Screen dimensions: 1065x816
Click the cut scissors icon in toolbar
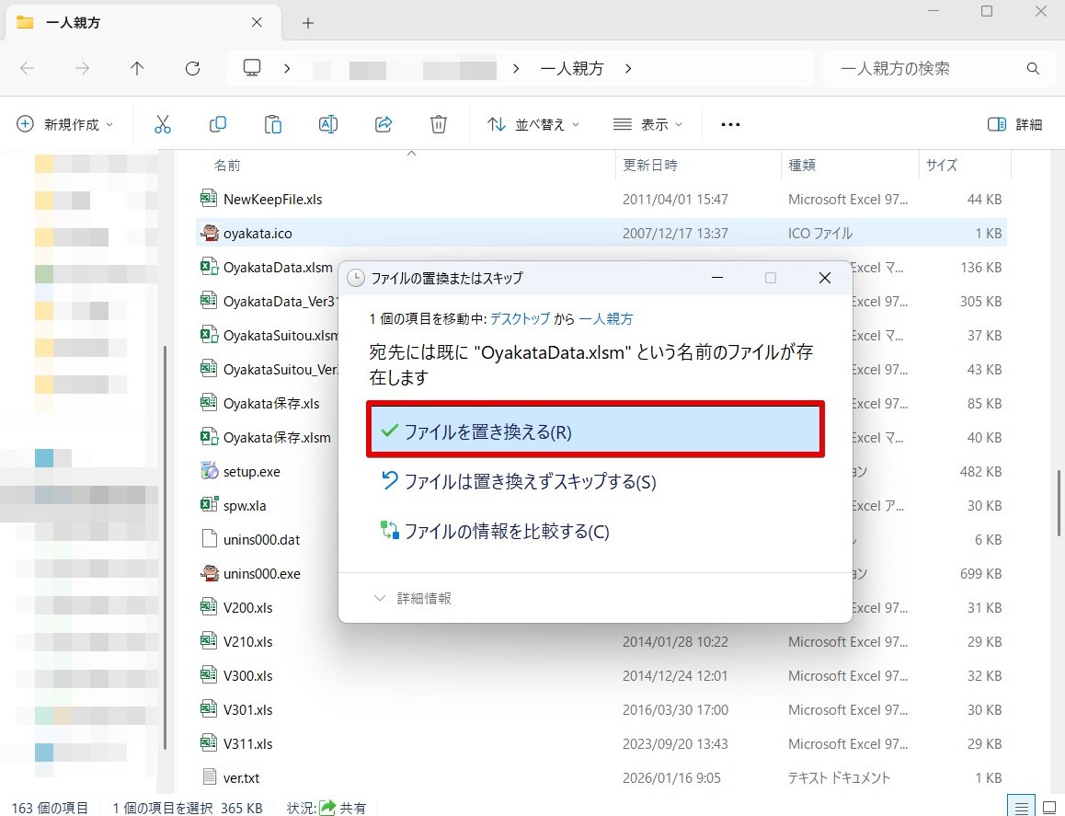pyautogui.click(x=163, y=124)
